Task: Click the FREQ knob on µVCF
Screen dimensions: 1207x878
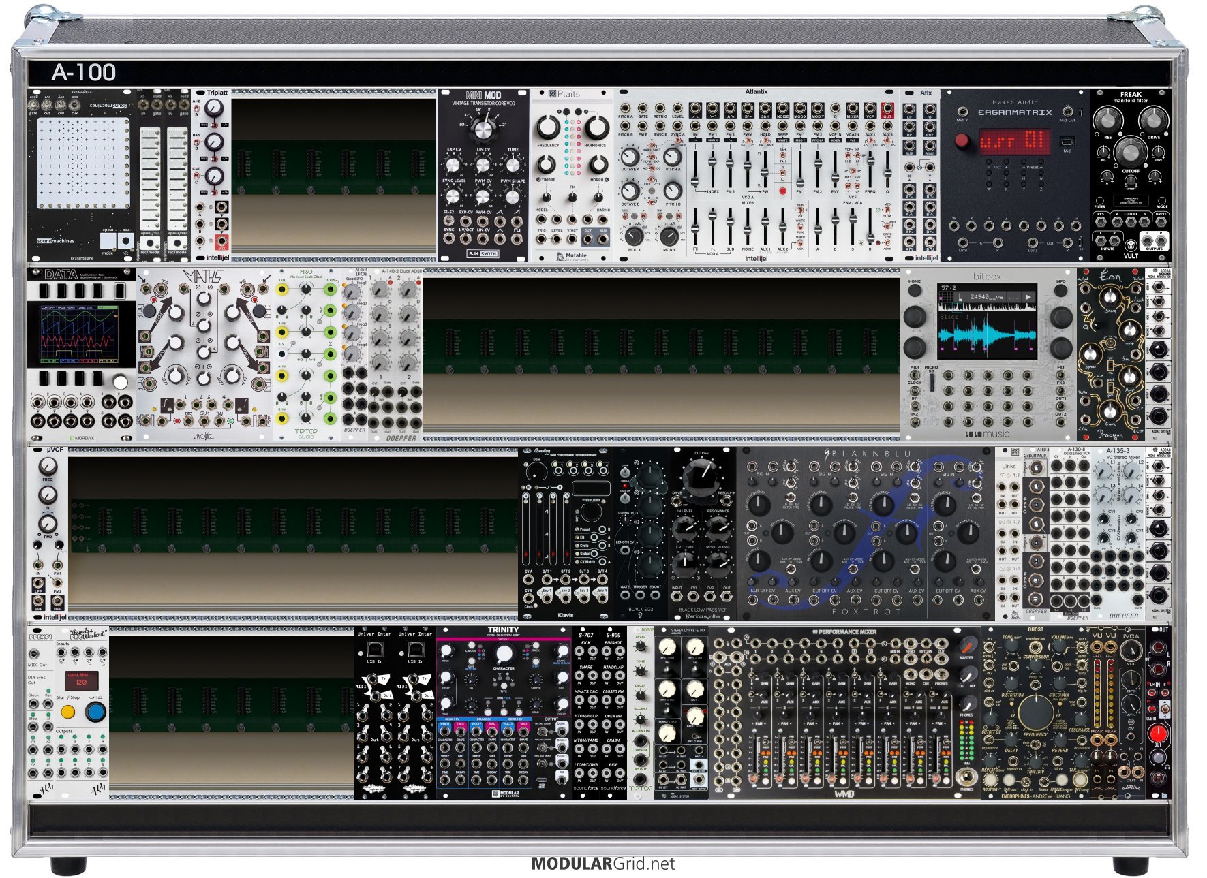Action: [x=48, y=466]
